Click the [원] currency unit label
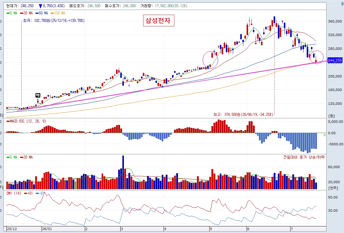 (x=331, y=116)
